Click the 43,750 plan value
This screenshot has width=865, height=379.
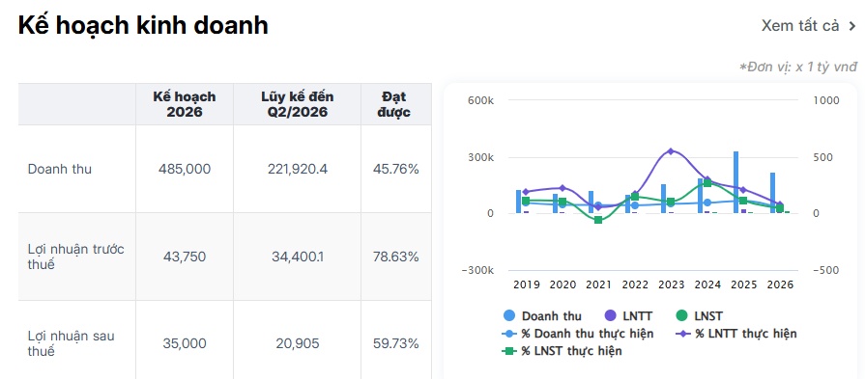point(185,257)
